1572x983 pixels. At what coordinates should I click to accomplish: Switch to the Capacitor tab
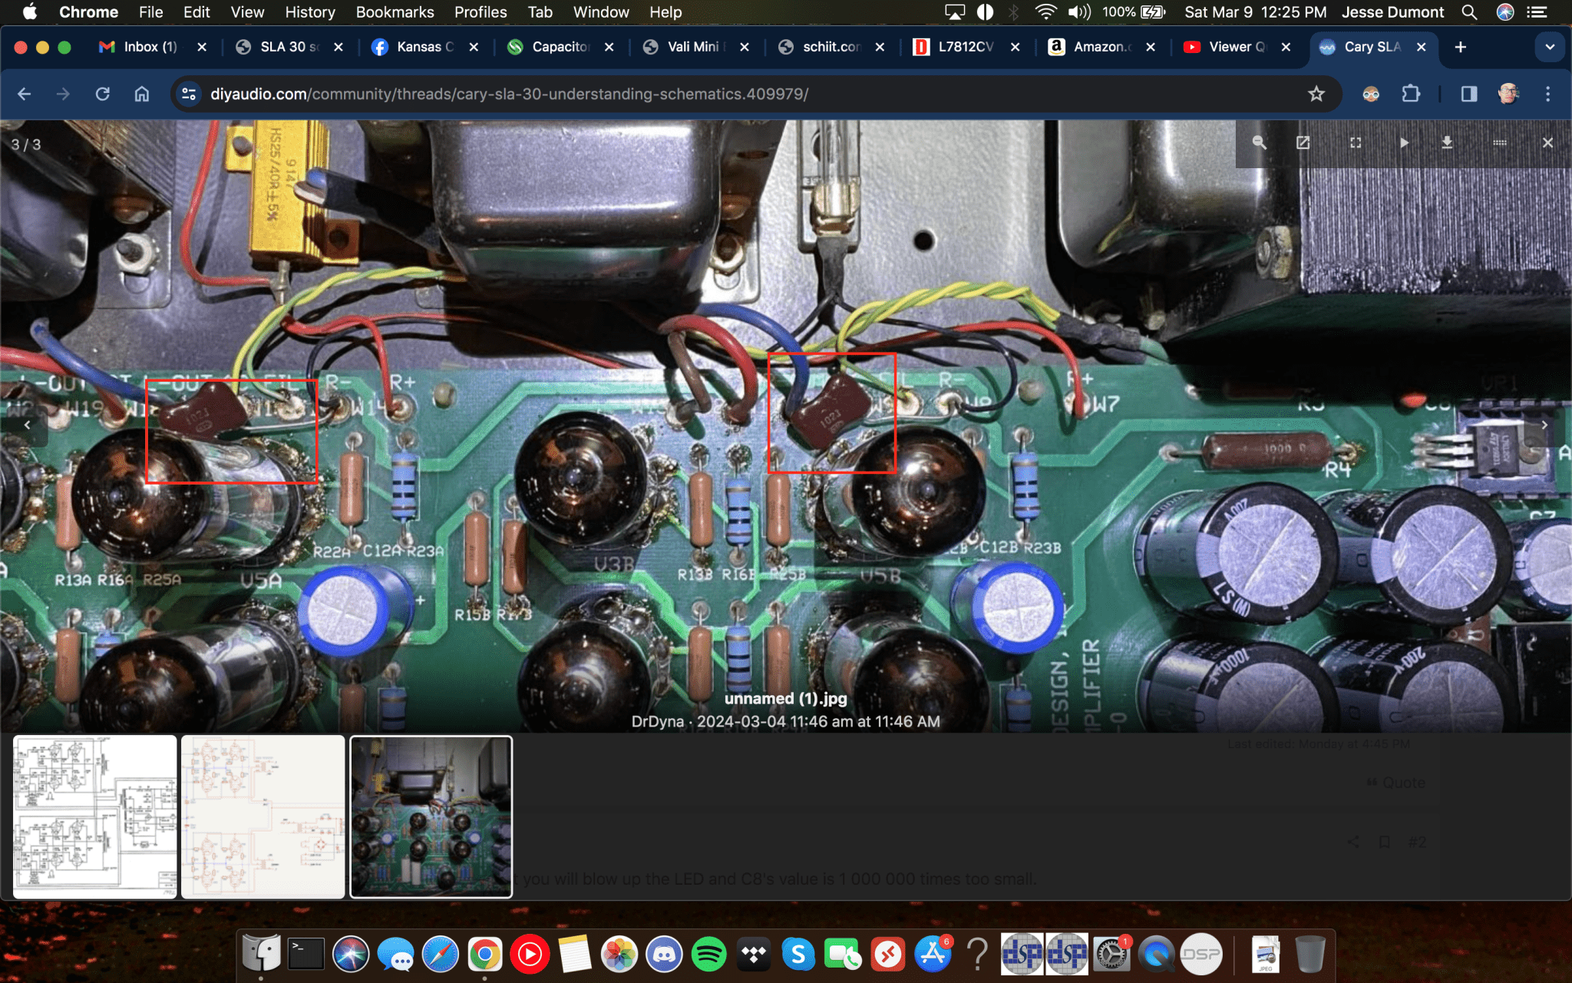coord(561,47)
